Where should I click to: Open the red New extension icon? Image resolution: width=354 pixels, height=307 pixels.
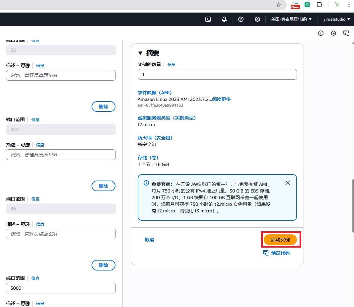pos(295,5)
